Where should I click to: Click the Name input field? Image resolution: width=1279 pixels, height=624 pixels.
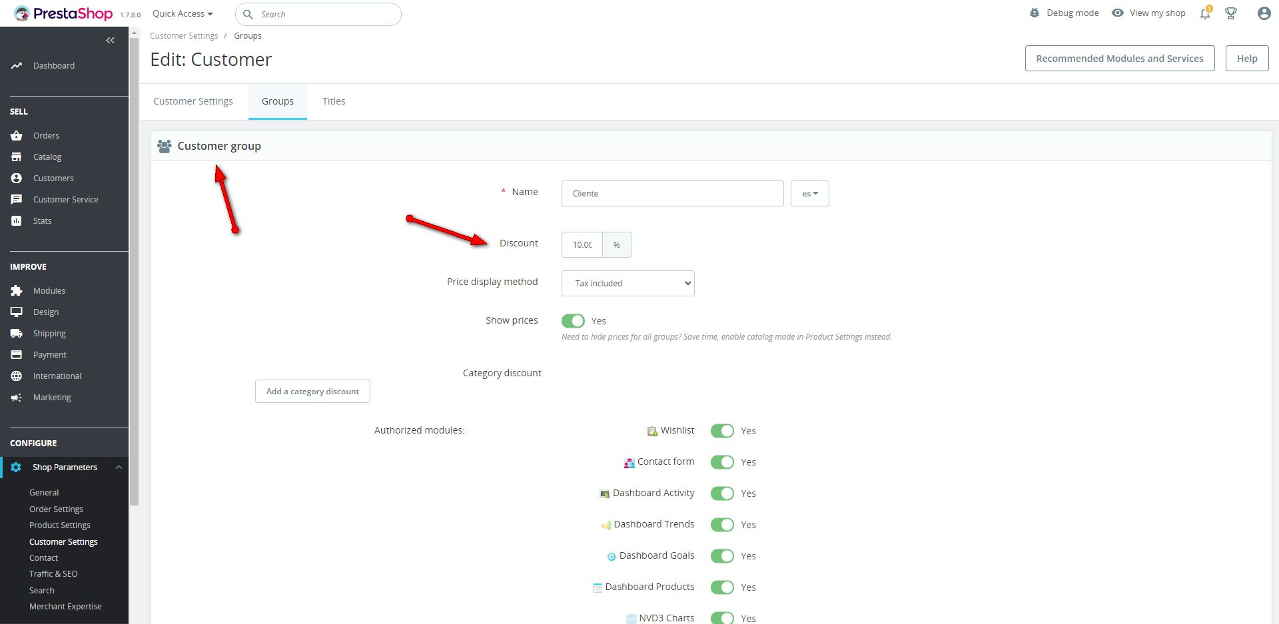(673, 194)
